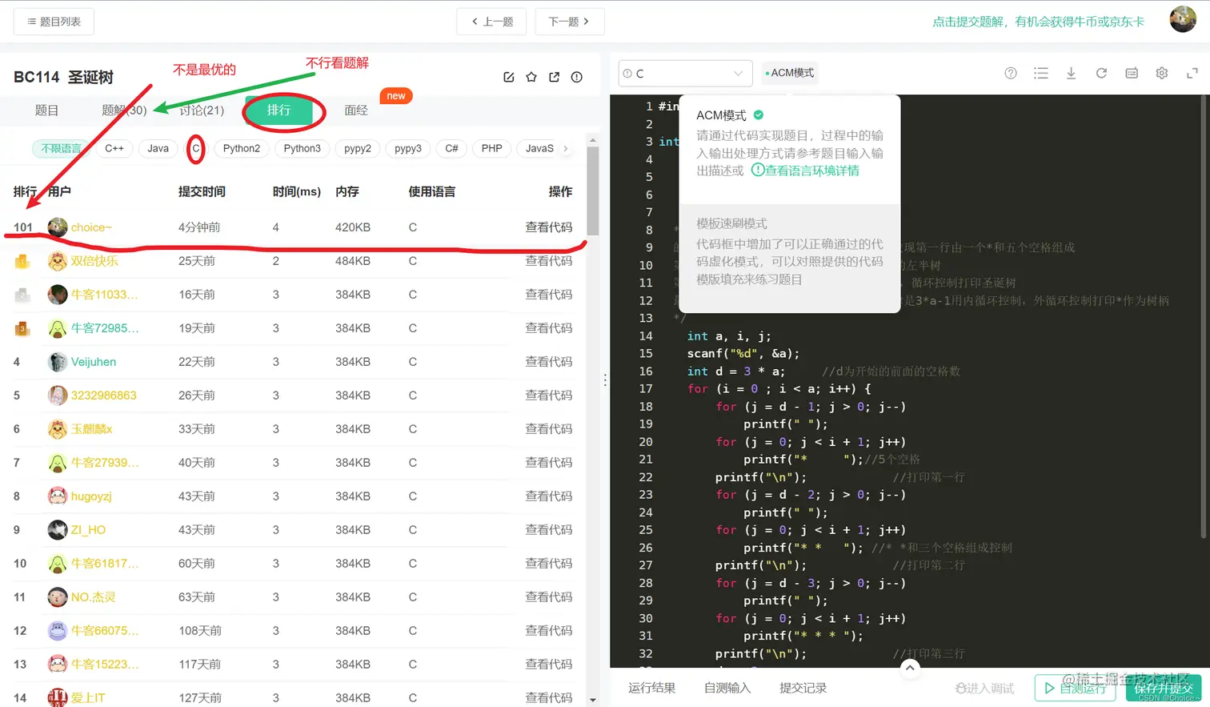Report an issue with the exclamation icon
The width and height of the screenshot is (1210, 707).
pyautogui.click(x=576, y=77)
